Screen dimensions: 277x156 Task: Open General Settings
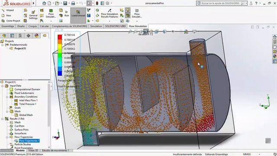point(33,15)
